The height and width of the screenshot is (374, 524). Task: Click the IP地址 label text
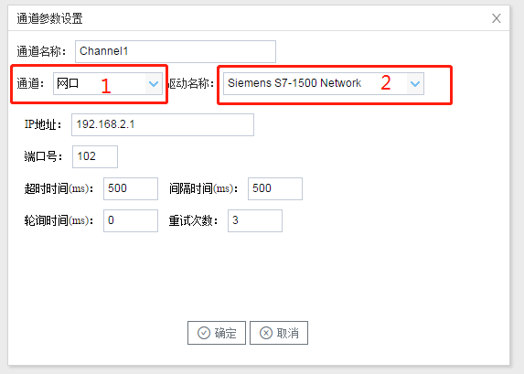pos(43,124)
